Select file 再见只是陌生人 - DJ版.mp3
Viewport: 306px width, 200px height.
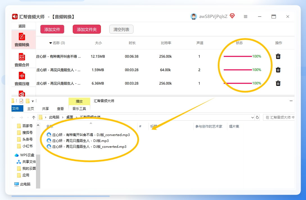click(78, 141)
